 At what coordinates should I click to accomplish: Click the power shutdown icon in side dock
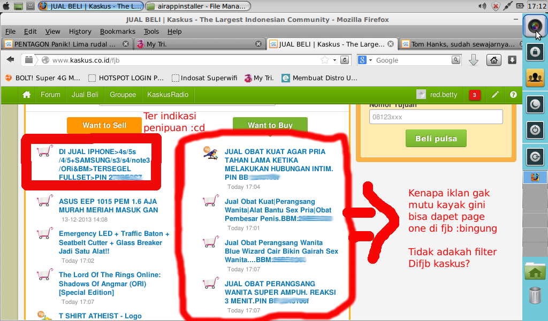535,131
